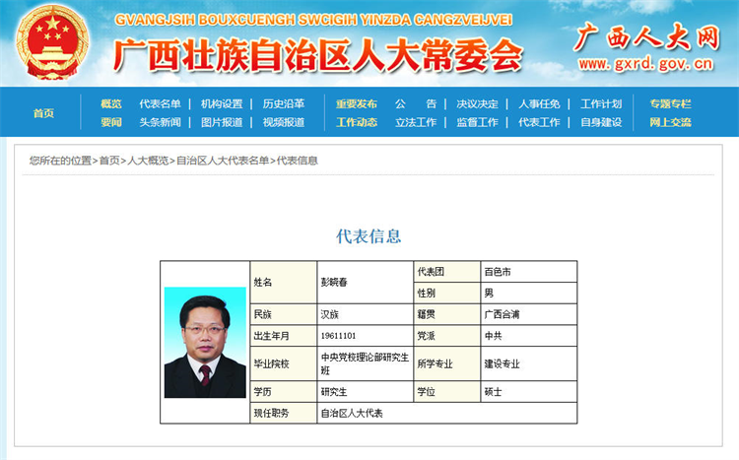Image resolution: width=739 pixels, height=460 pixels.
Task: Navigate to 图片报道
Action: point(221,122)
